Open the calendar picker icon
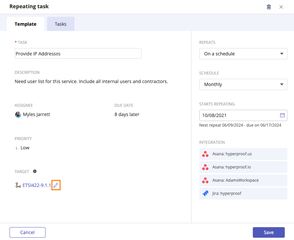The height and width of the screenshot is (240, 294). click(x=282, y=115)
